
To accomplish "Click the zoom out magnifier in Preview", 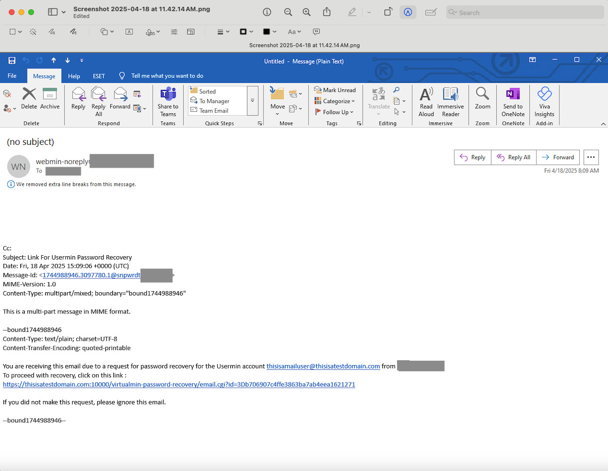I will [288, 12].
